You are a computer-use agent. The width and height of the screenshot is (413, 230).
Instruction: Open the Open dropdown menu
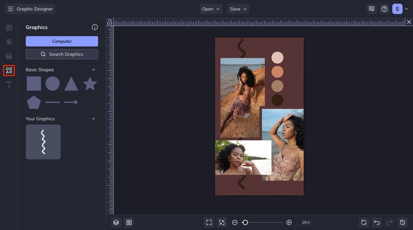(x=211, y=9)
